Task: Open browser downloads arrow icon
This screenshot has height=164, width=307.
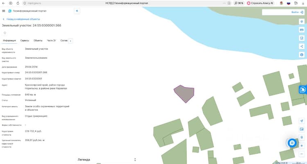Action: [303, 3]
